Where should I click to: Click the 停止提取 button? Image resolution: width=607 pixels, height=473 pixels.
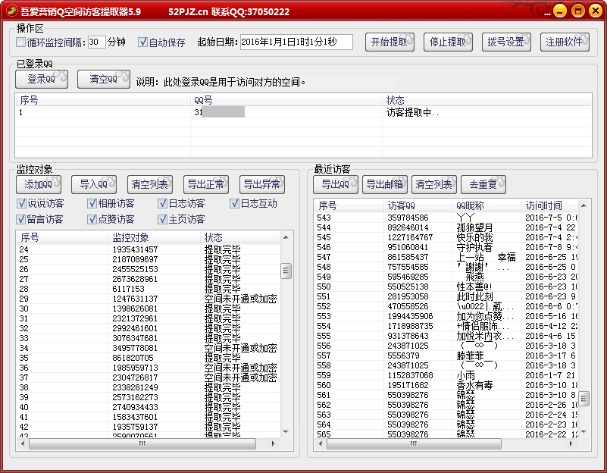pos(448,42)
